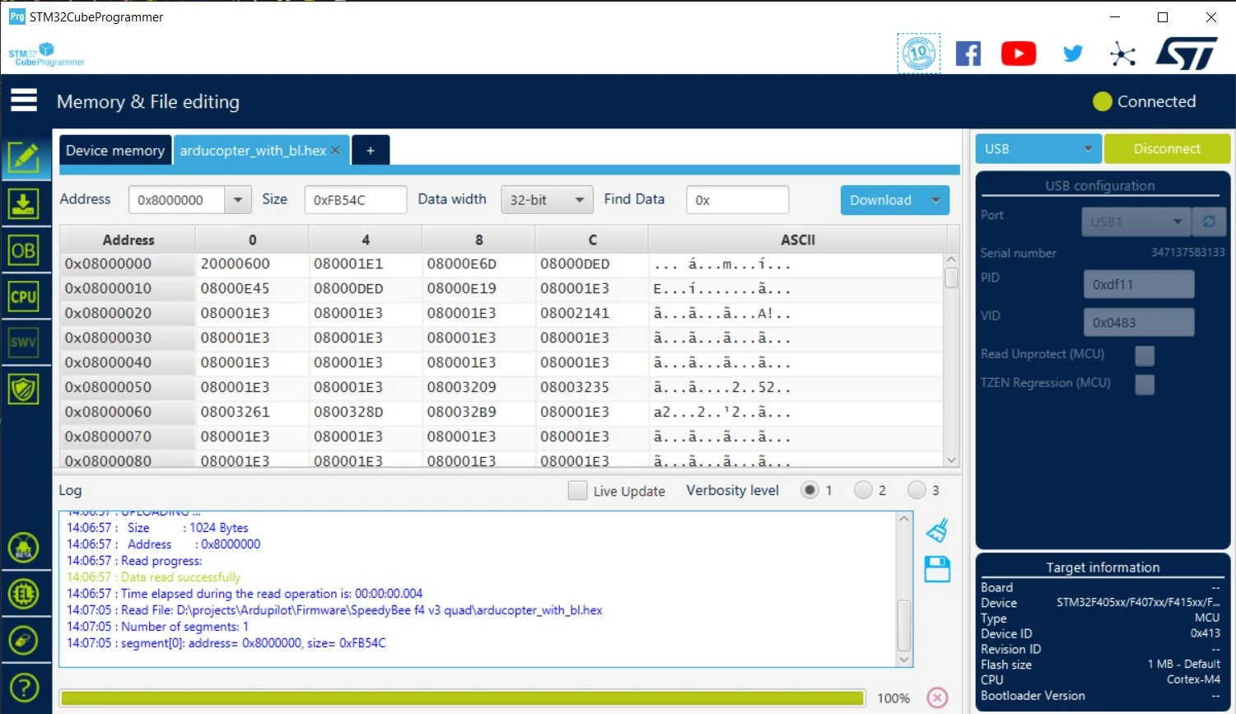
Task: Open the help question mark panel
Action: [26, 688]
